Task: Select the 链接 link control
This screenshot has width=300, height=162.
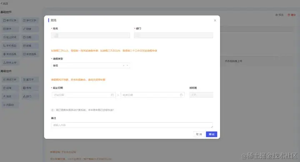Action: click(30, 29)
